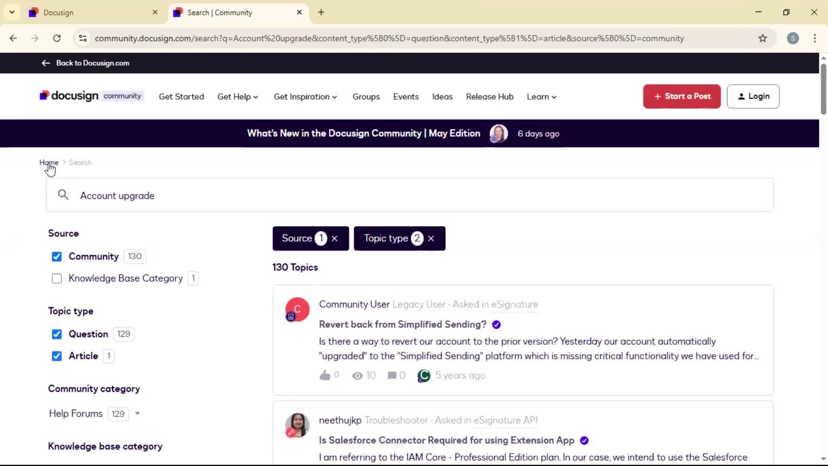Open the Learn dropdown menu

(542, 97)
